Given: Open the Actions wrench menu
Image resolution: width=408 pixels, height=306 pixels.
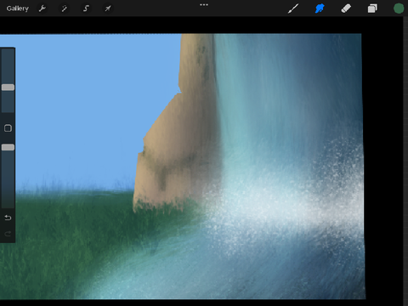Looking at the screenshot, I should point(42,8).
